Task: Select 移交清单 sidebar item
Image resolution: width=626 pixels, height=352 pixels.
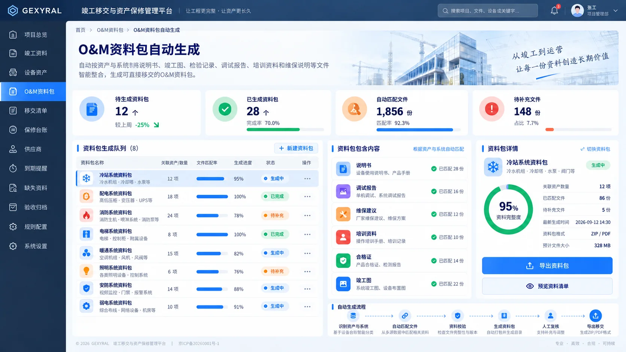Action: point(33,111)
